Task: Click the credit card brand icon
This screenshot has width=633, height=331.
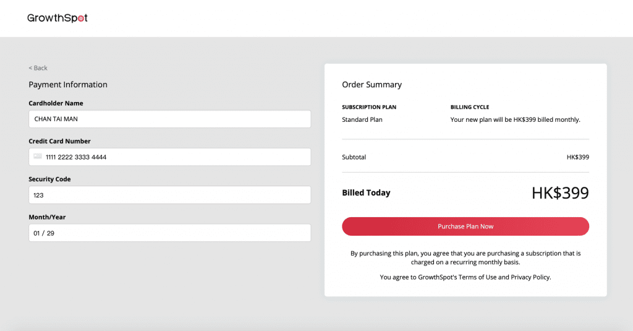Action: coord(38,157)
